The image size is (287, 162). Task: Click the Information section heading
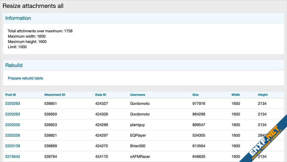(18, 18)
